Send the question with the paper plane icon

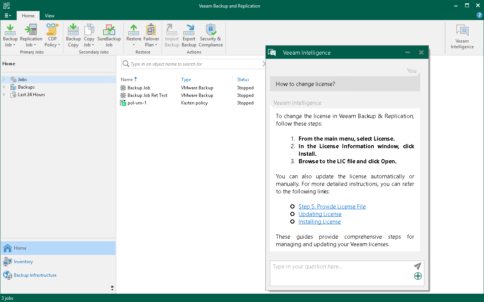418,266
